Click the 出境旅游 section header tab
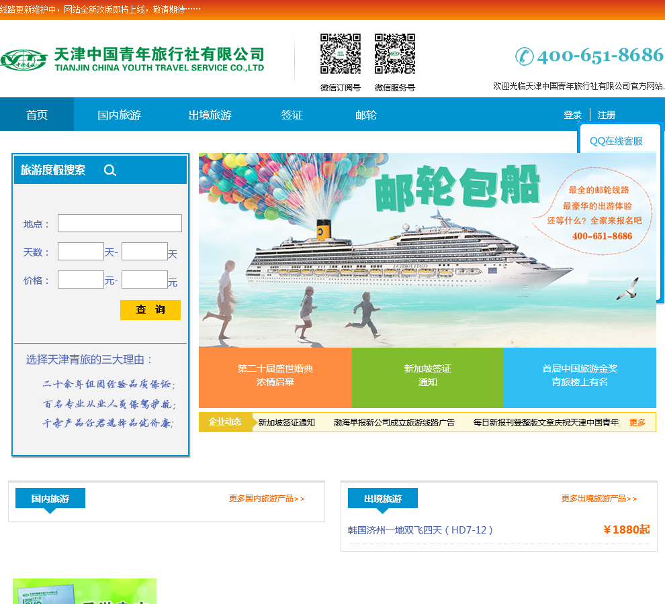This screenshot has height=604, width=665. (383, 499)
